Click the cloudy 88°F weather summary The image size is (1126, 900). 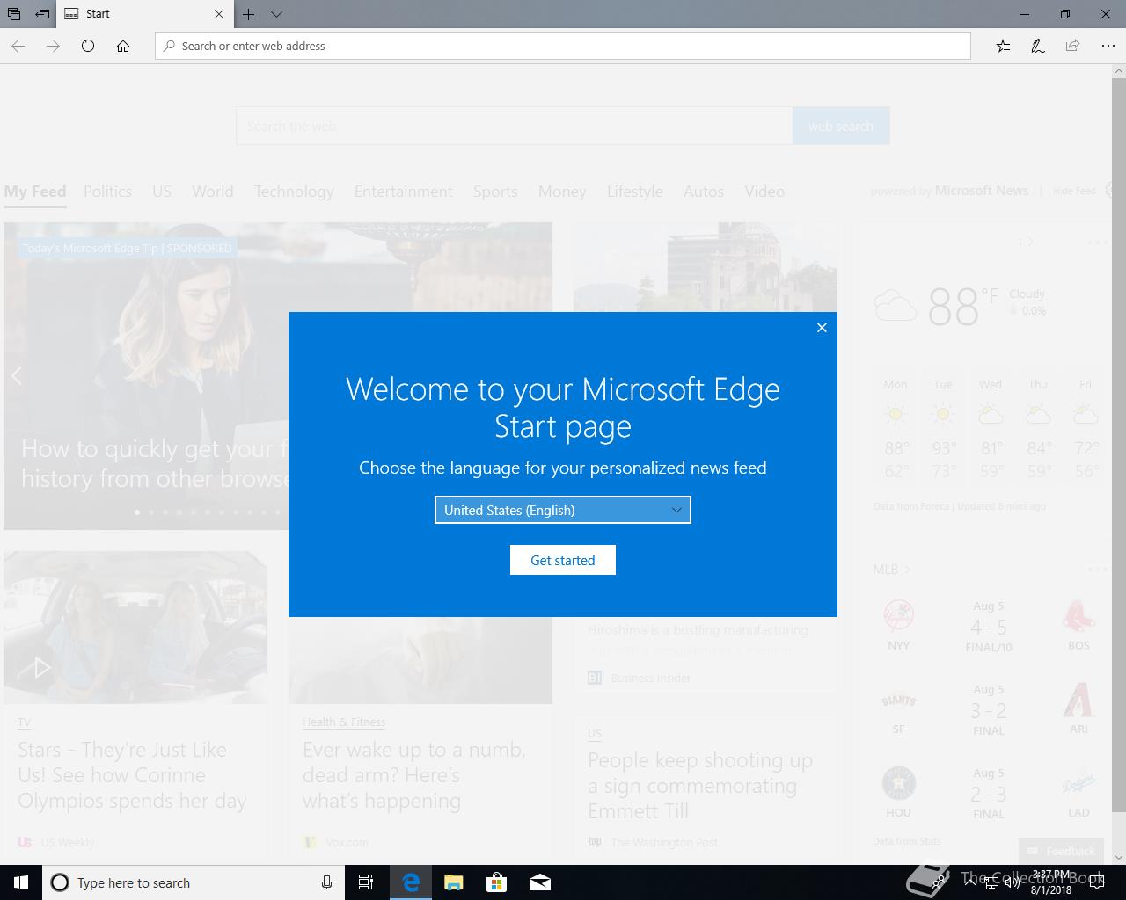(x=959, y=306)
